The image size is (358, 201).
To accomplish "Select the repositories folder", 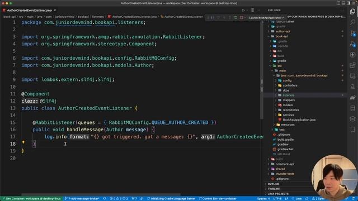I will click(291, 110).
